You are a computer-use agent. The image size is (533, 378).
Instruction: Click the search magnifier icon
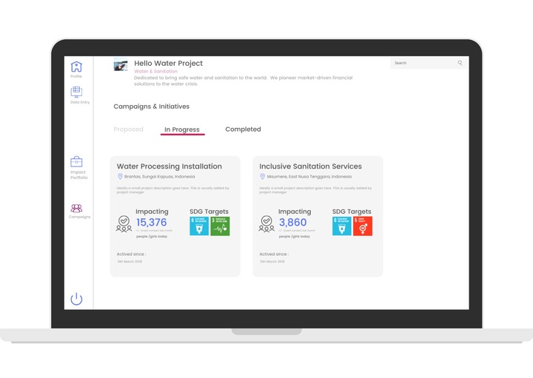point(460,64)
